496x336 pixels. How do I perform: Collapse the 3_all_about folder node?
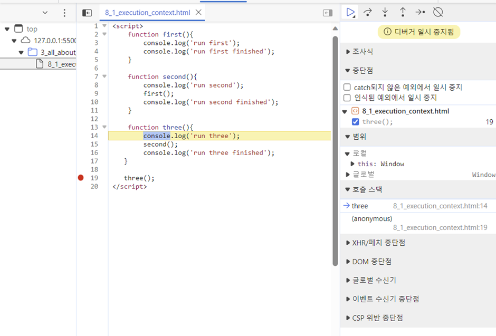pyautogui.click(x=21, y=52)
